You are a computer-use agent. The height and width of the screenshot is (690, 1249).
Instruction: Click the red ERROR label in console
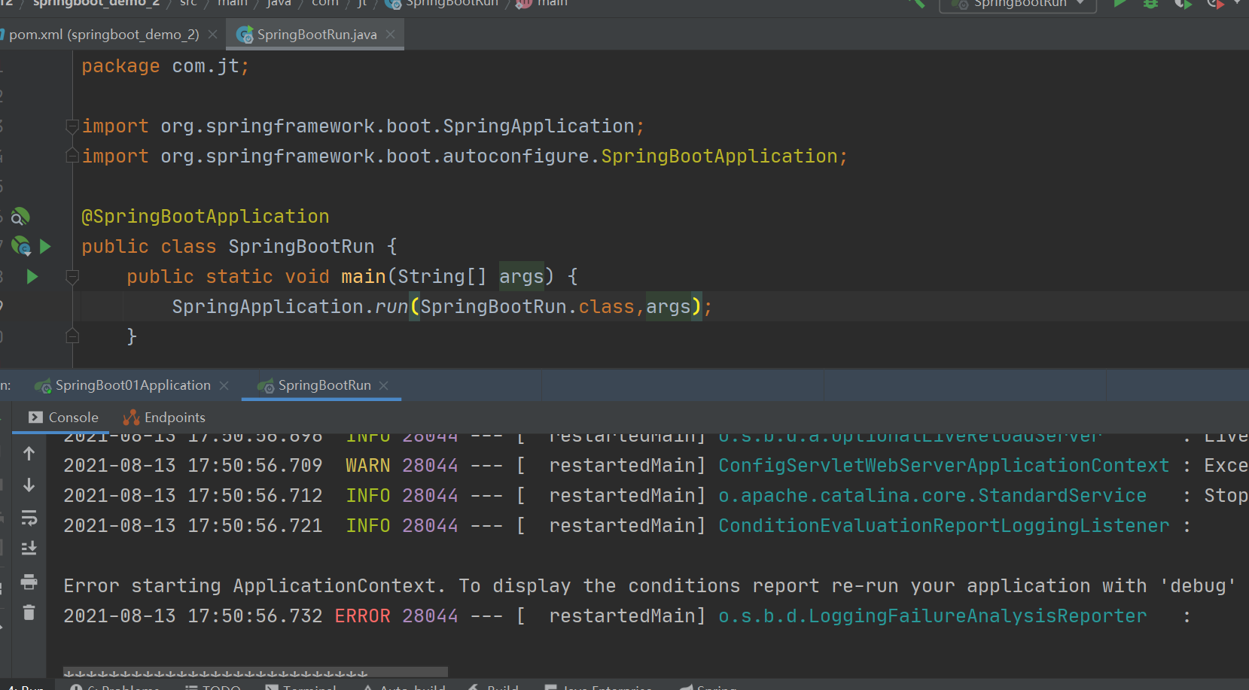[x=362, y=616]
